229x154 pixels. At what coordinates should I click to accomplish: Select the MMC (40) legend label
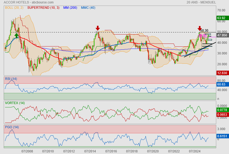click(88, 8)
